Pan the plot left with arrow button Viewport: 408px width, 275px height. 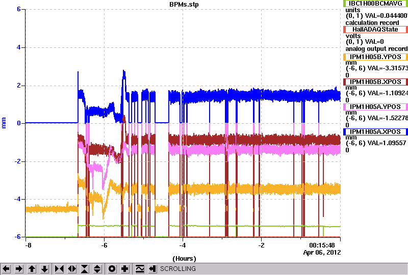click(6, 269)
